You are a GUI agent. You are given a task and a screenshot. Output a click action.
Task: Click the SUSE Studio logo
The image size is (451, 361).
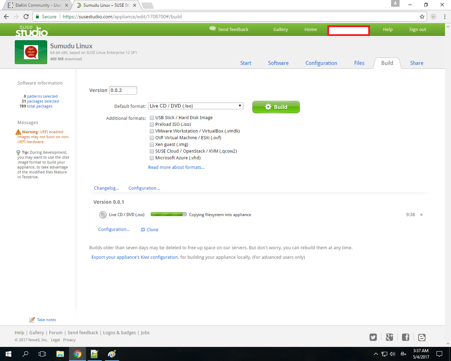(x=31, y=31)
